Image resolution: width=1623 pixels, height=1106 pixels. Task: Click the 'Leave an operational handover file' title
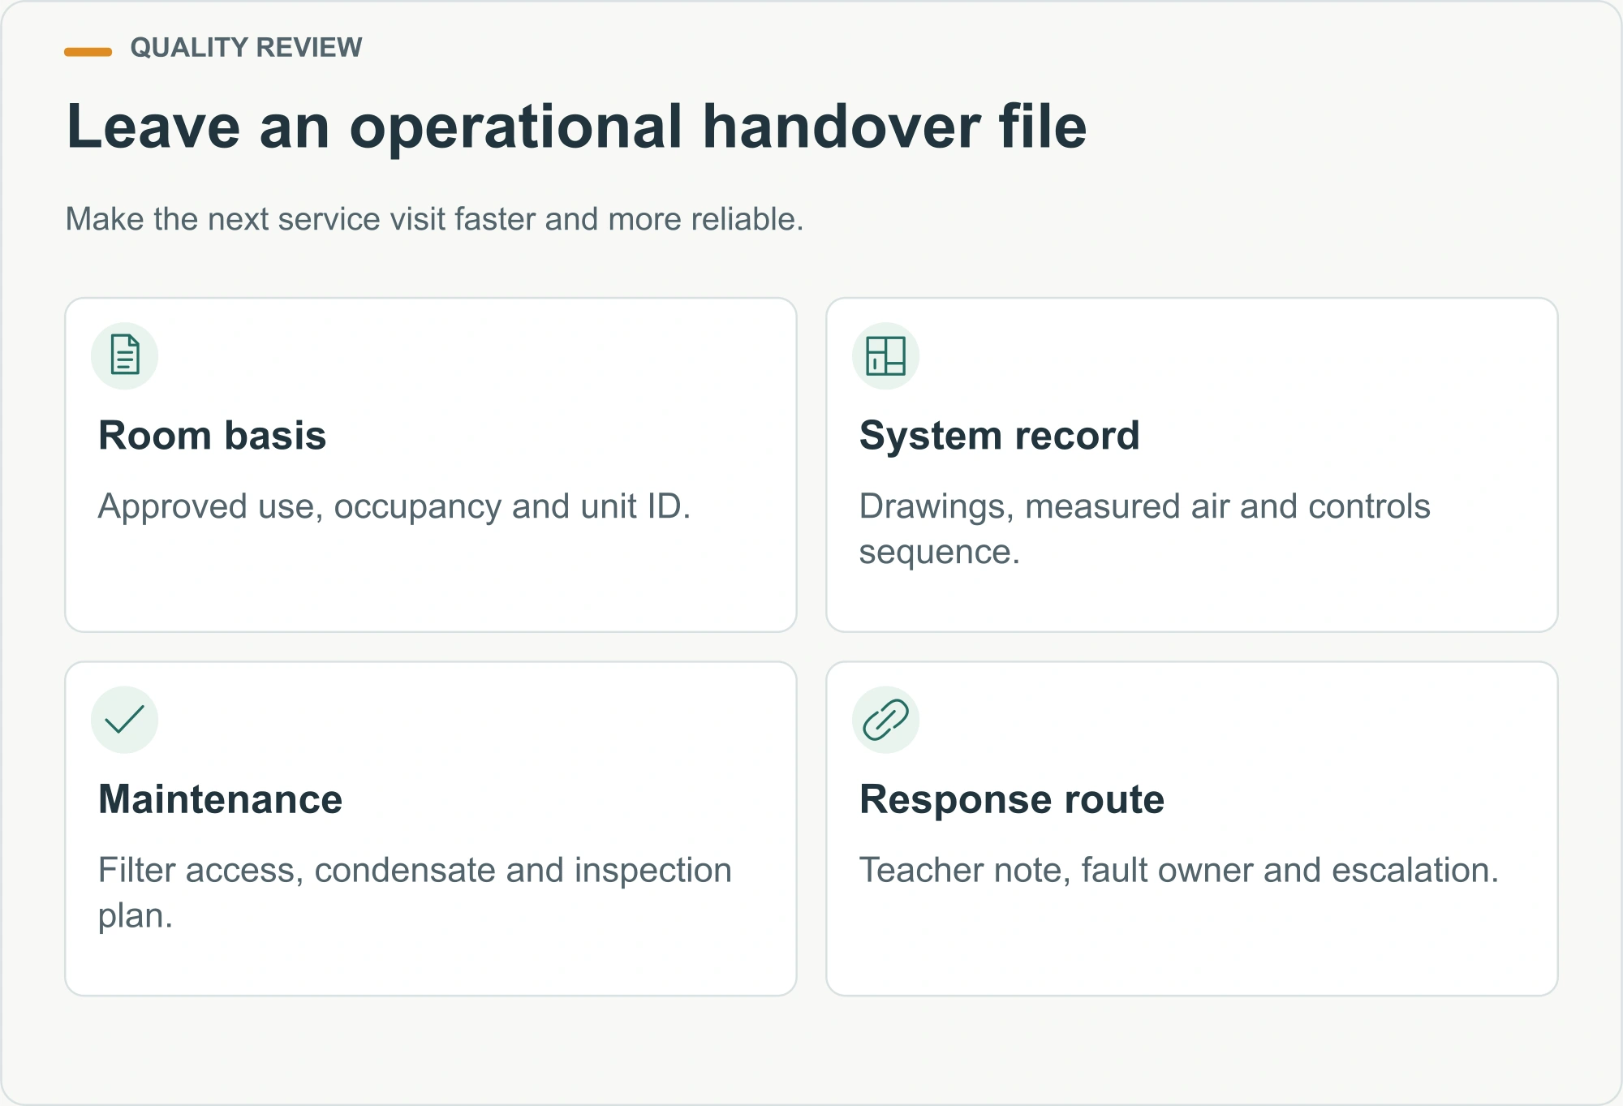(576, 127)
